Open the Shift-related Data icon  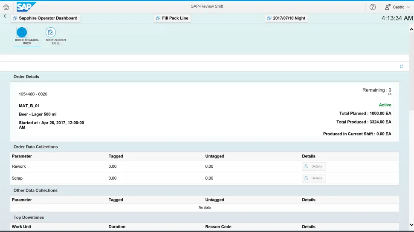pos(51,32)
